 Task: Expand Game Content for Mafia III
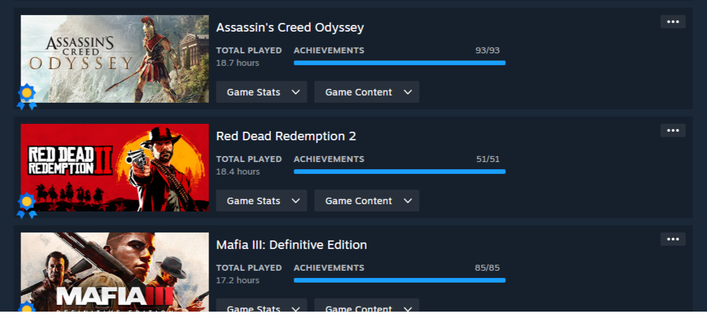point(366,306)
